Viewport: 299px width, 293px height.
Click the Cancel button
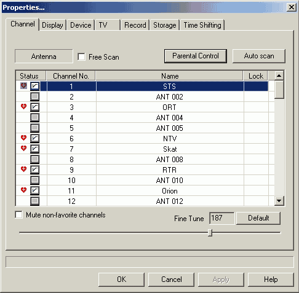click(x=171, y=279)
